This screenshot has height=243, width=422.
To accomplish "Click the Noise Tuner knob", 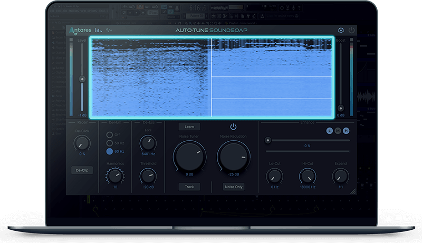I will (189, 157).
